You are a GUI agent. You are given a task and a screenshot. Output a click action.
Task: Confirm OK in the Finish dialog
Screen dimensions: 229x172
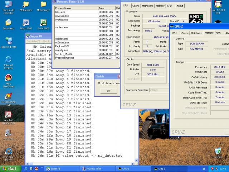point(108,91)
